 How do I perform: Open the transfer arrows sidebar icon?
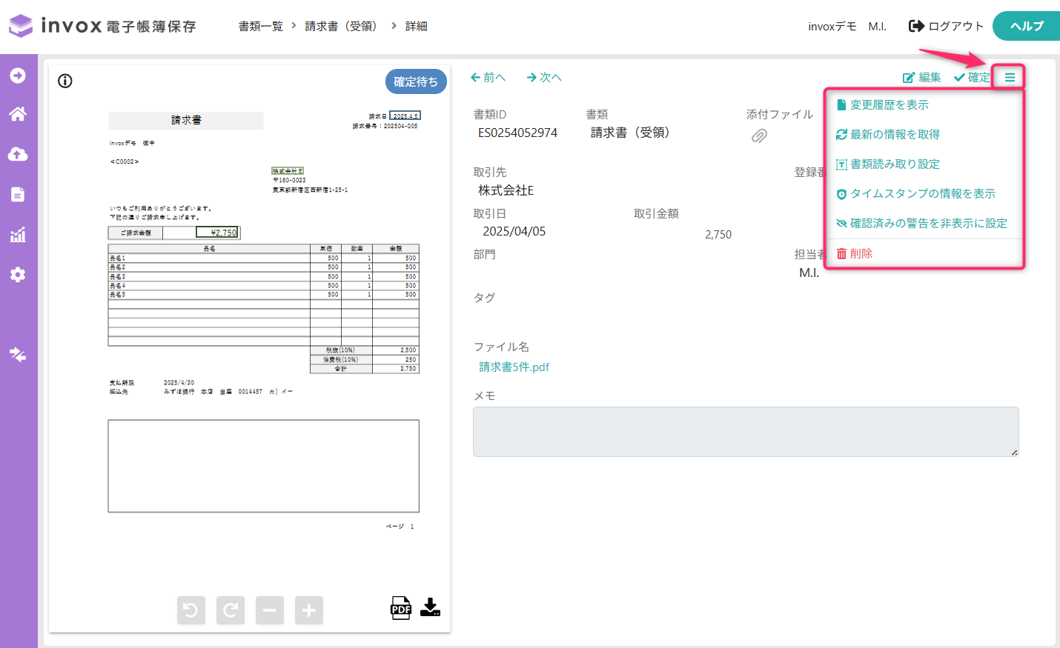tap(18, 355)
